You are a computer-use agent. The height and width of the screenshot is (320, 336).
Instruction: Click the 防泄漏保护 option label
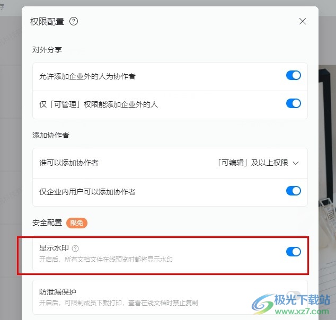[x=58, y=292]
